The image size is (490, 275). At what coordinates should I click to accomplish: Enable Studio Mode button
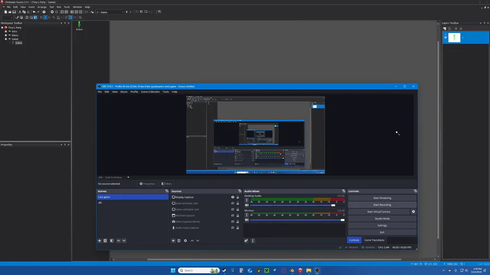(382, 218)
